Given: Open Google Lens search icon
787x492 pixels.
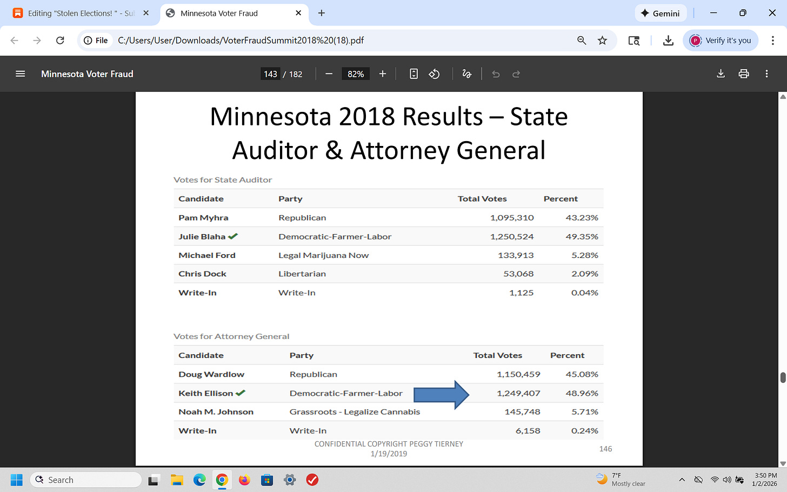Looking at the screenshot, I should coord(634,41).
